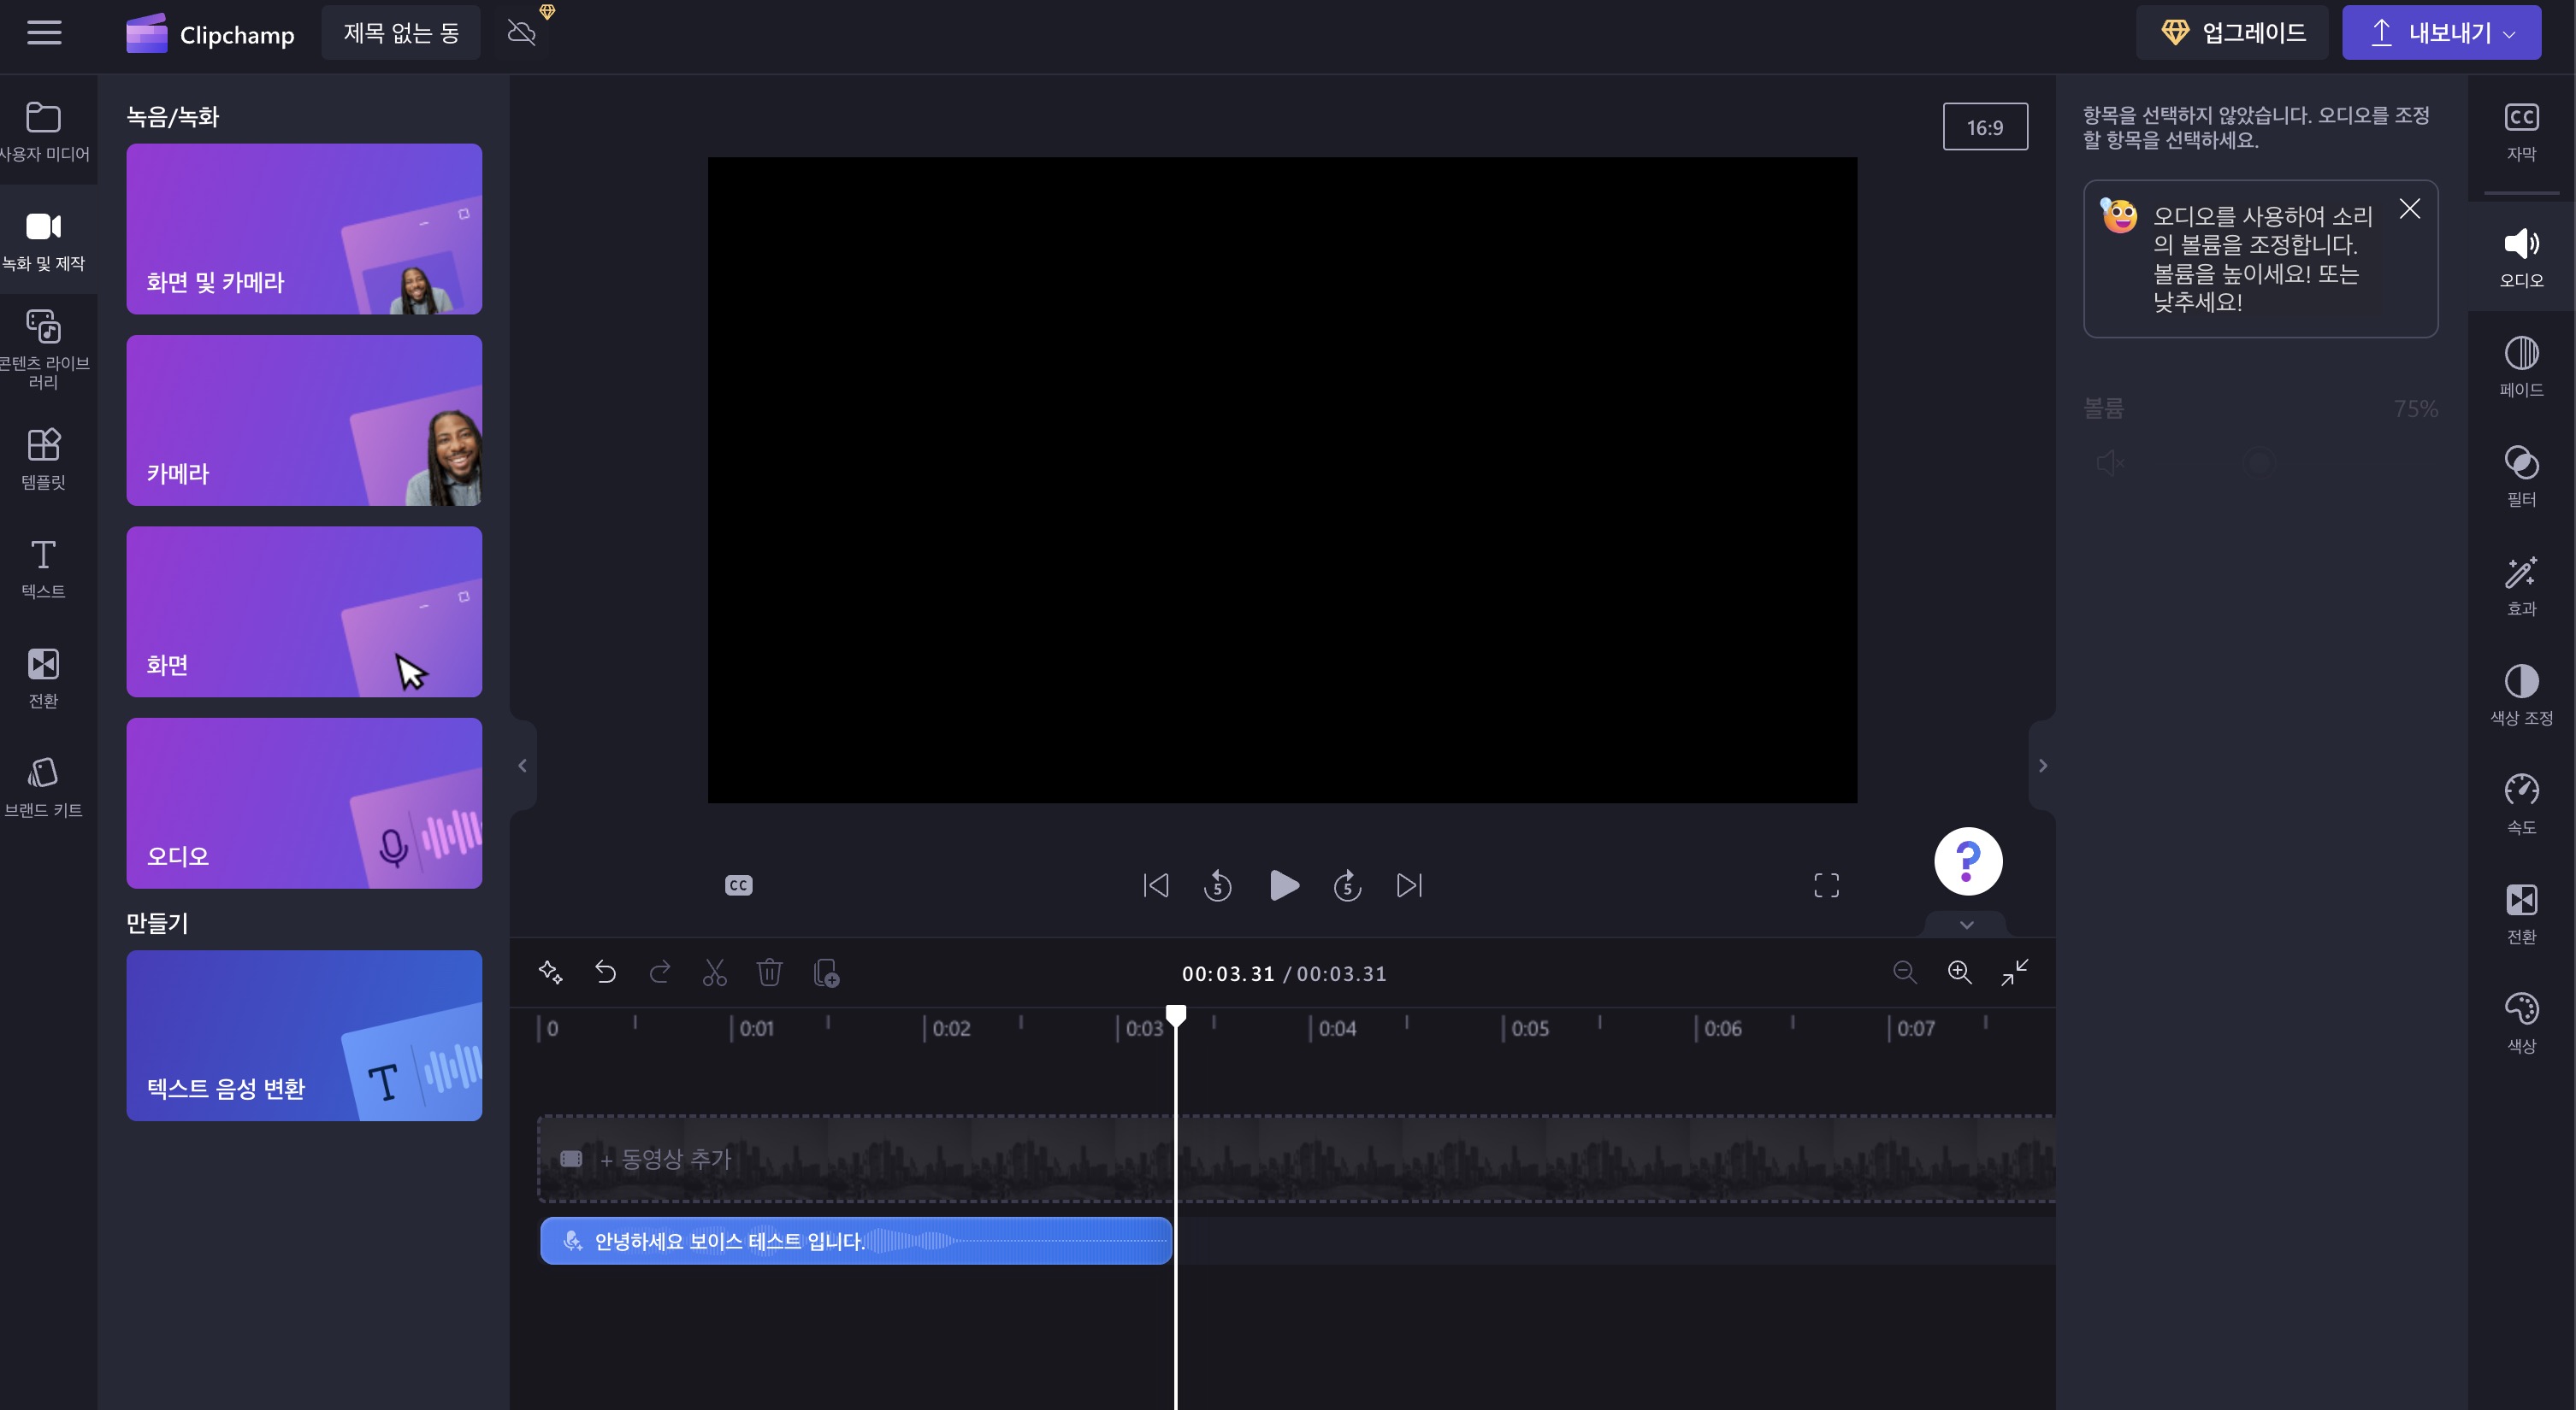
Task: Toggle captions with the CC button under preview
Action: [738, 885]
